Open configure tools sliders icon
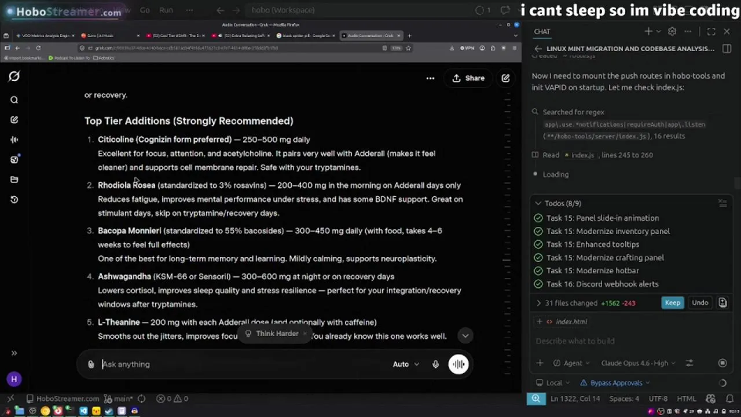741x417 pixels. pos(689,363)
